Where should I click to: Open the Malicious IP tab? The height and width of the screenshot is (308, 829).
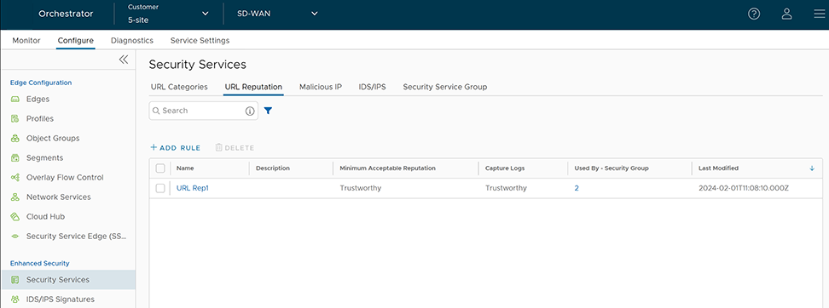(x=321, y=87)
